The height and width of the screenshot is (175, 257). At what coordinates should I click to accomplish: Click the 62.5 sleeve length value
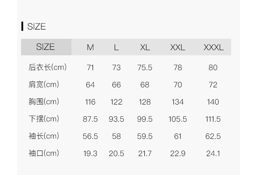coord(213,136)
